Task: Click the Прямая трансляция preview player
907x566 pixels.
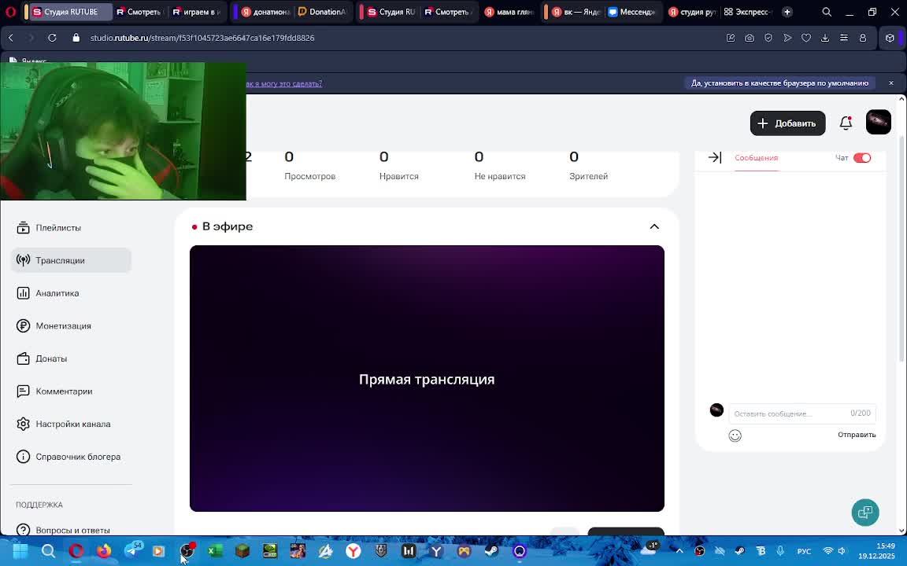Action: pyautogui.click(x=427, y=378)
